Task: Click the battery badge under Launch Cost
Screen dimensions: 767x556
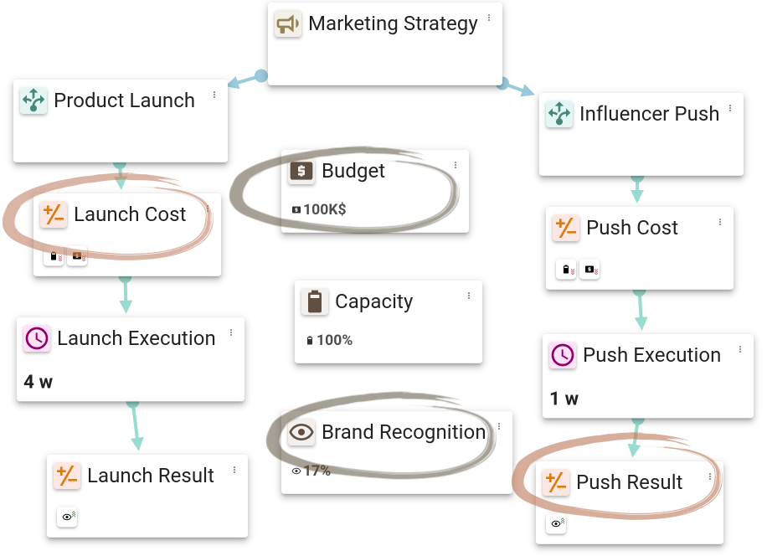Action: (x=54, y=256)
